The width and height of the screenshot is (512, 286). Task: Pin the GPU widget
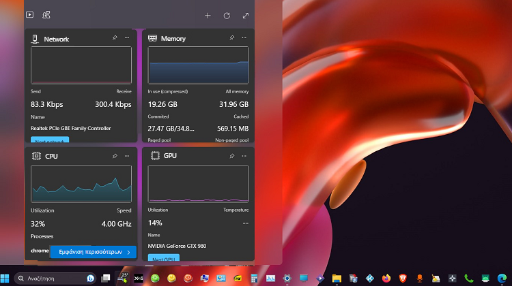click(232, 156)
